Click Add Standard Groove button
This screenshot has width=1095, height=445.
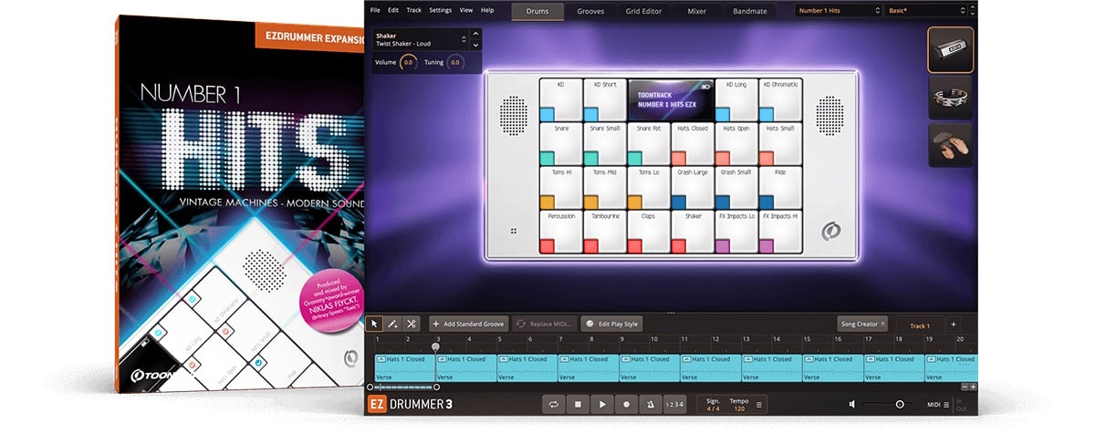coord(469,324)
